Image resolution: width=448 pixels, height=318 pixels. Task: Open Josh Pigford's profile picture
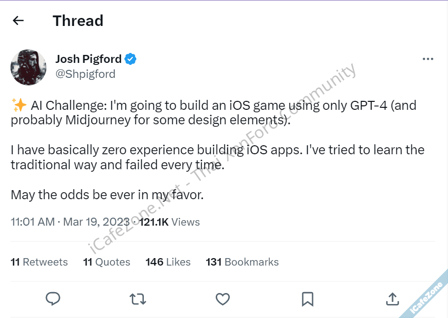[x=28, y=67]
